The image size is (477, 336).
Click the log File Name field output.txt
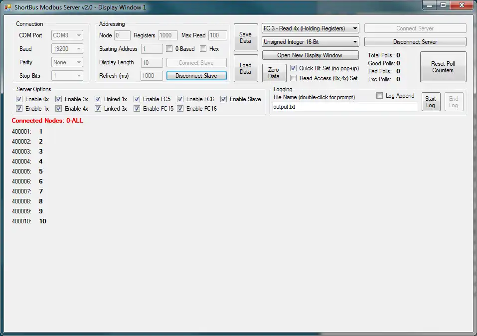[345, 107]
